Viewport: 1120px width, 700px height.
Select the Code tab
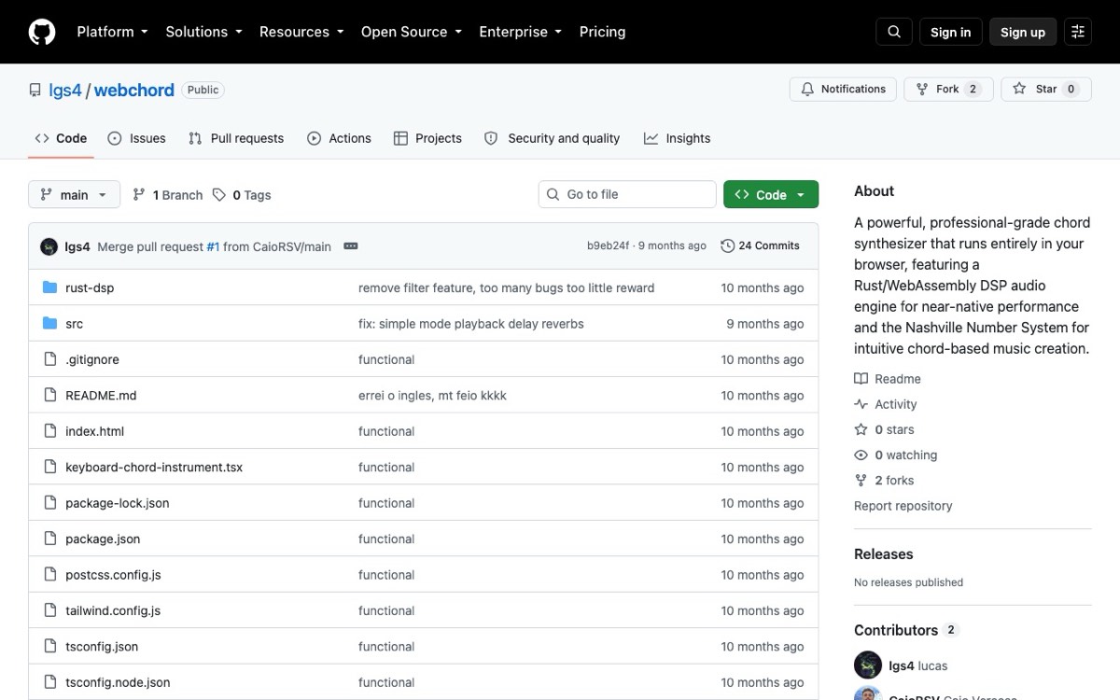(x=61, y=138)
